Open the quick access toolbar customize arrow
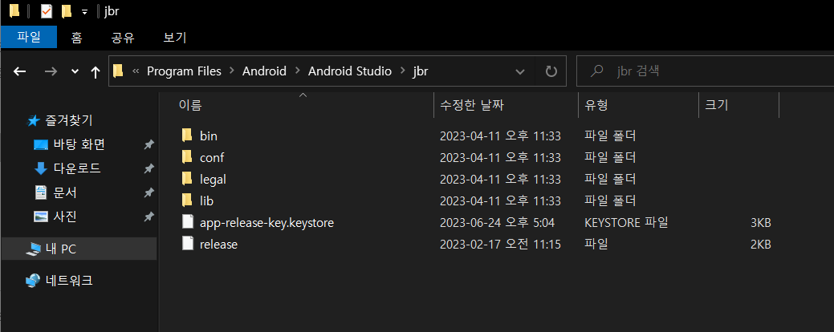Image resolution: width=834 pixels, height=332 pixels. [84, 12]
